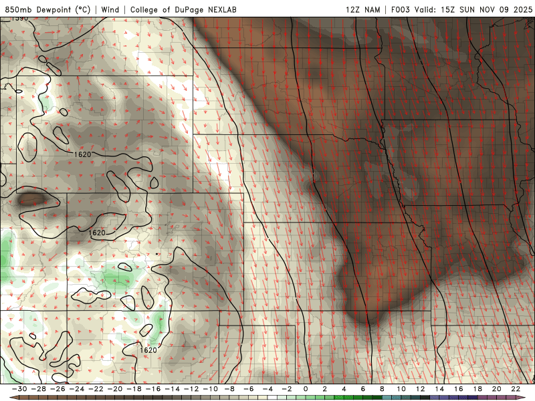535x401 pixels.
Task: Select the "-12" colorbar label
Action: 192,389
